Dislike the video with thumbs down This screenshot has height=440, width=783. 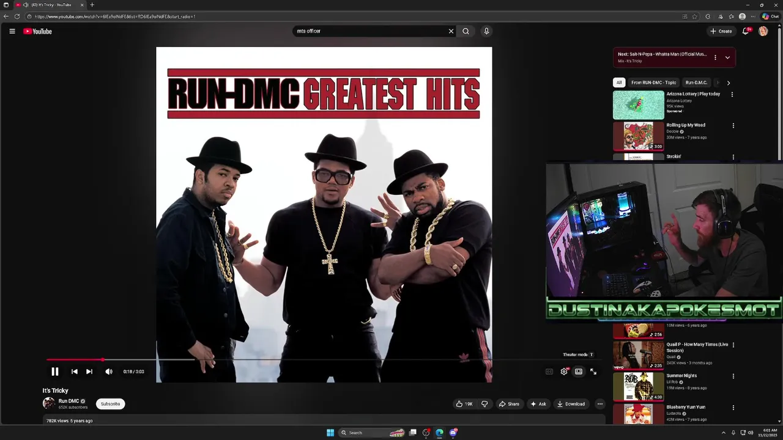click(x=484, y=404)
